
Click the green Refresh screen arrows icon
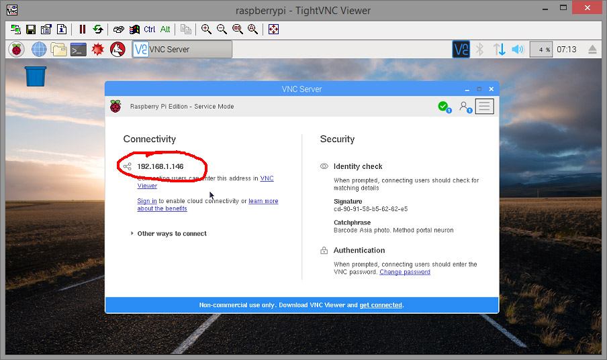click(98, 29)
